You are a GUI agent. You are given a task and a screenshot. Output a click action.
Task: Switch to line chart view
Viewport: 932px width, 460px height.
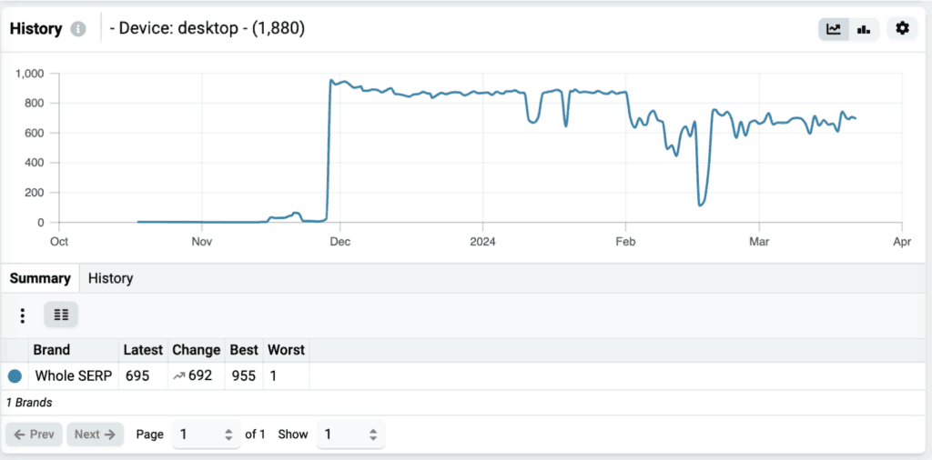point(834,28)
